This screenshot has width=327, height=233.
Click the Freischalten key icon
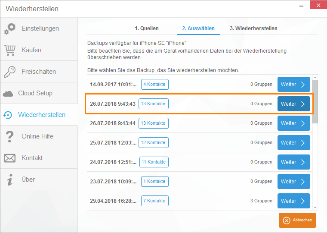point(9,72)
